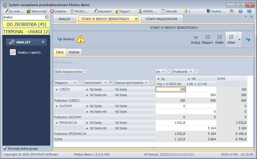Image resolution: width=257 pixels, height=159 pixels.
Task: Collapse the ANALIZY sidebar panel
Action: click(x=43, y=42)
